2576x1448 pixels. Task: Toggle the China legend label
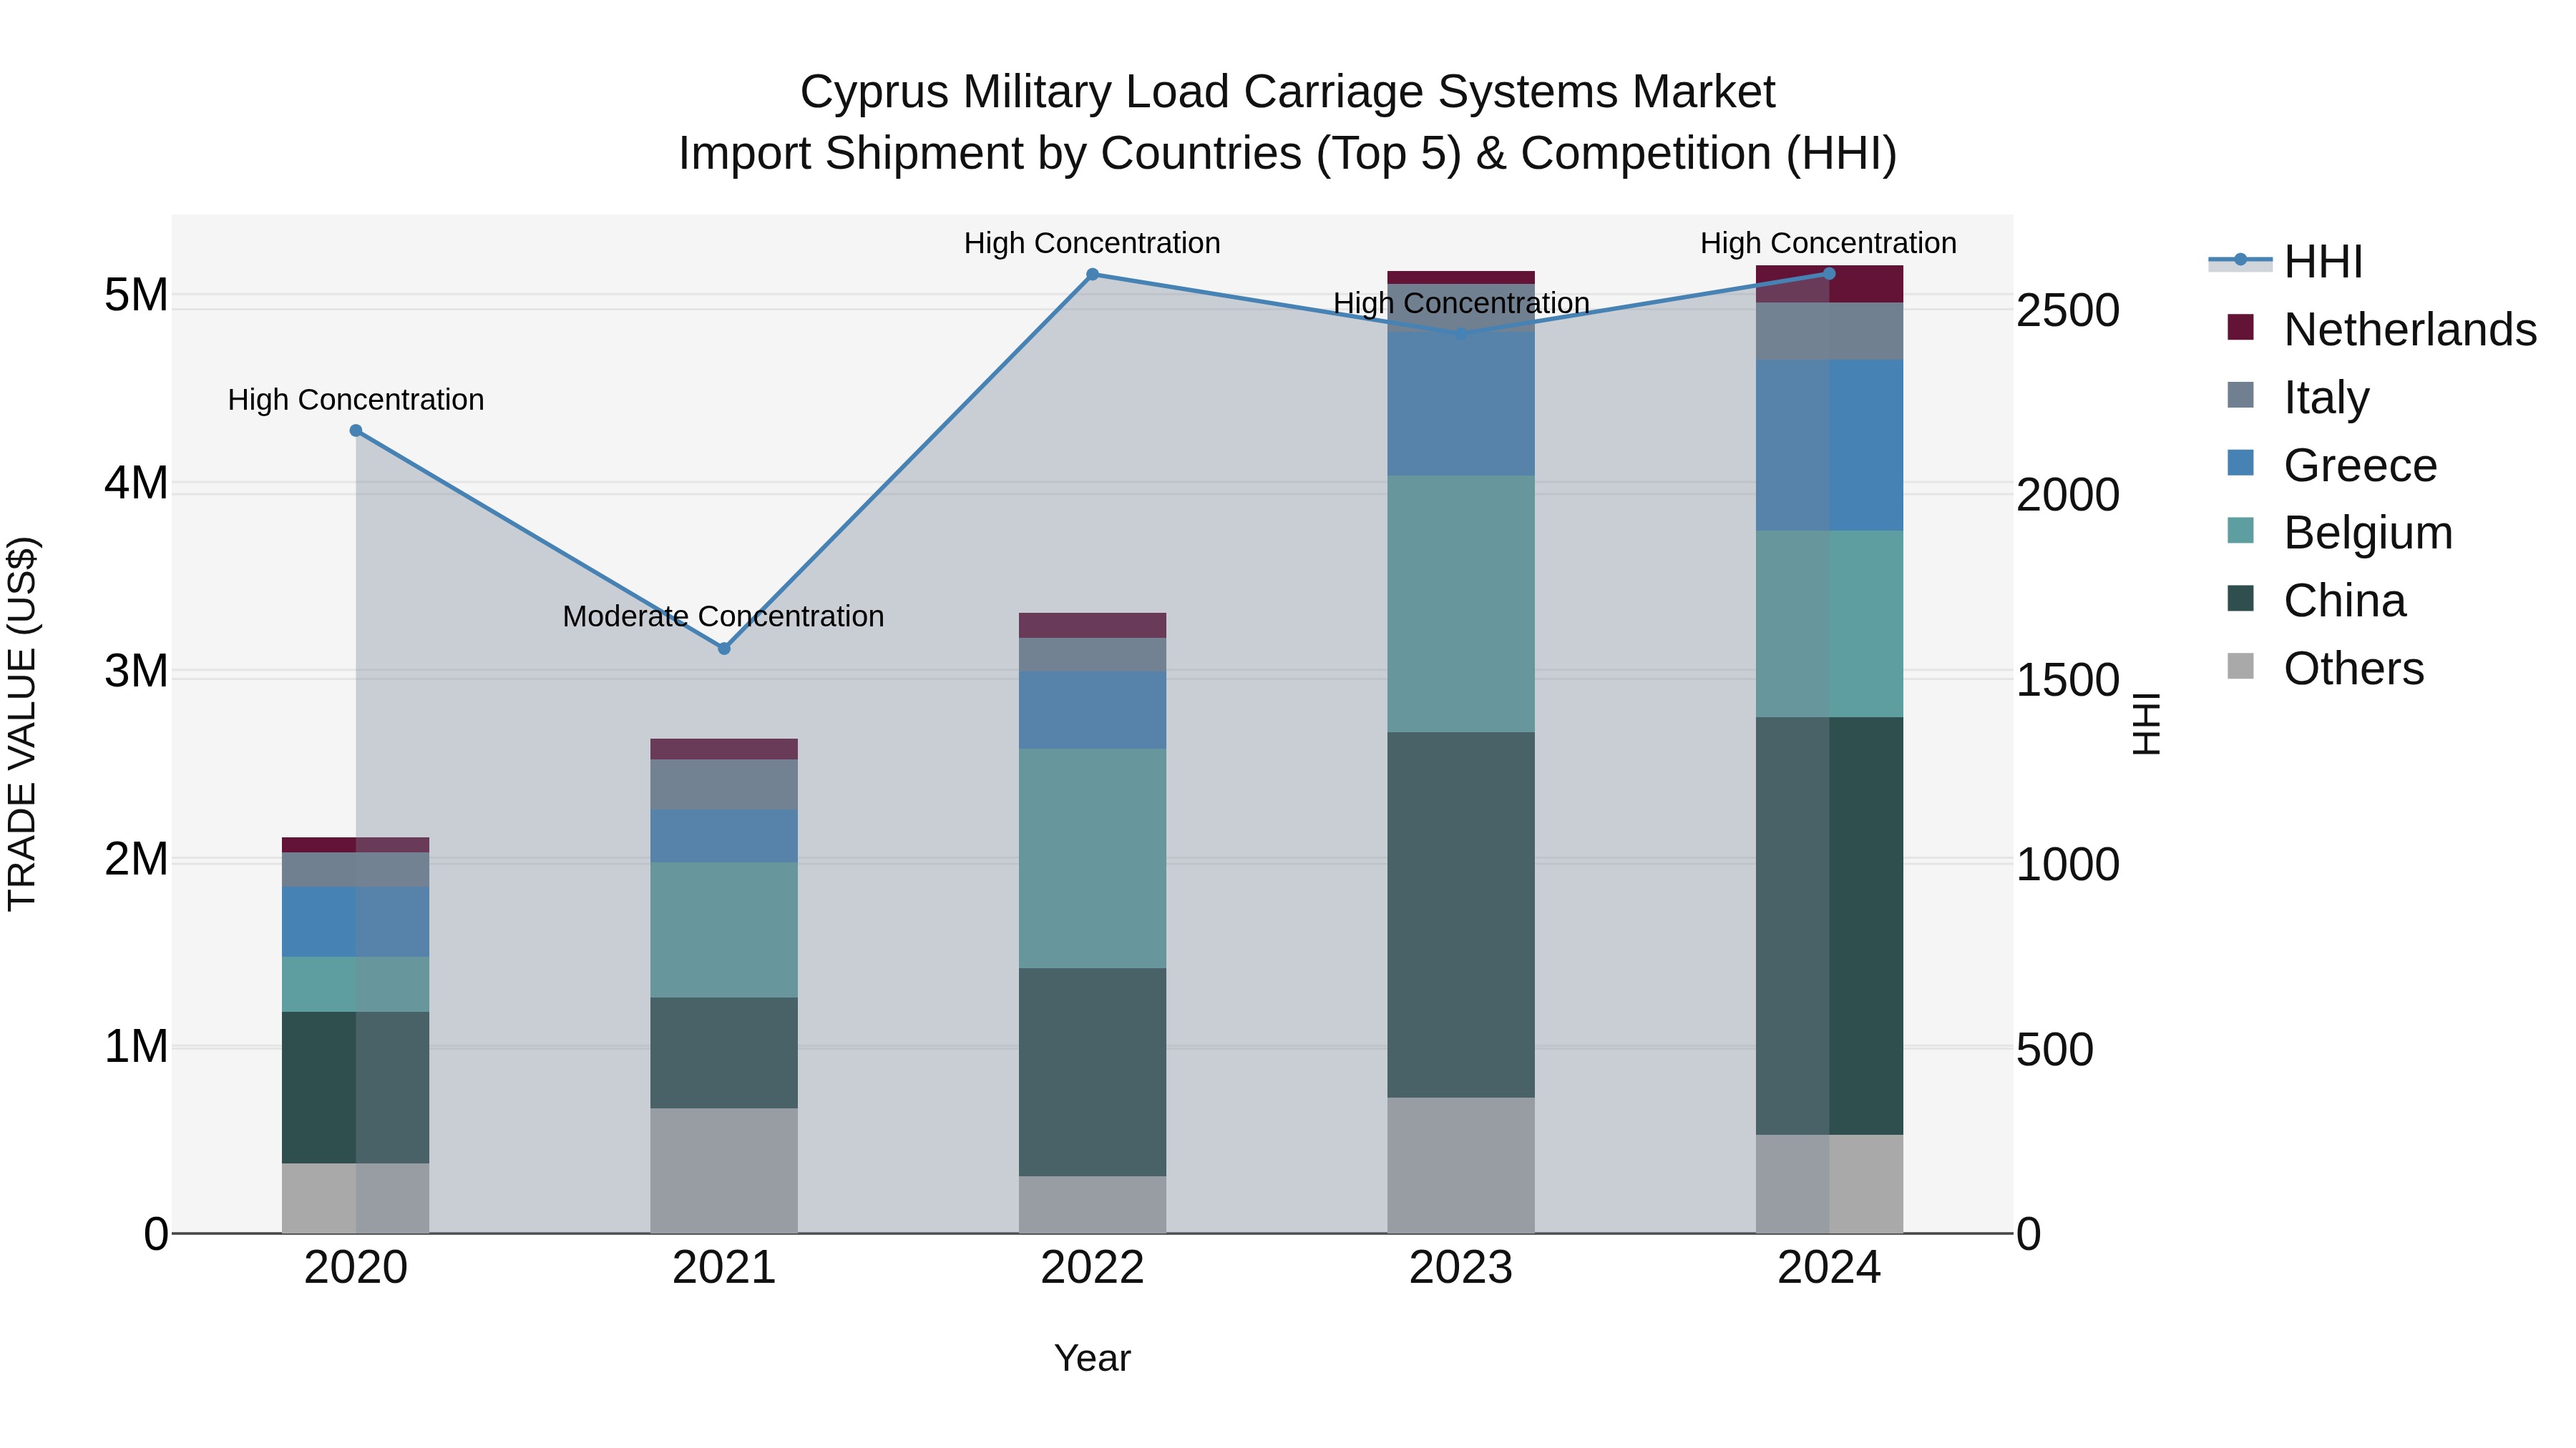click(2345, 601)
